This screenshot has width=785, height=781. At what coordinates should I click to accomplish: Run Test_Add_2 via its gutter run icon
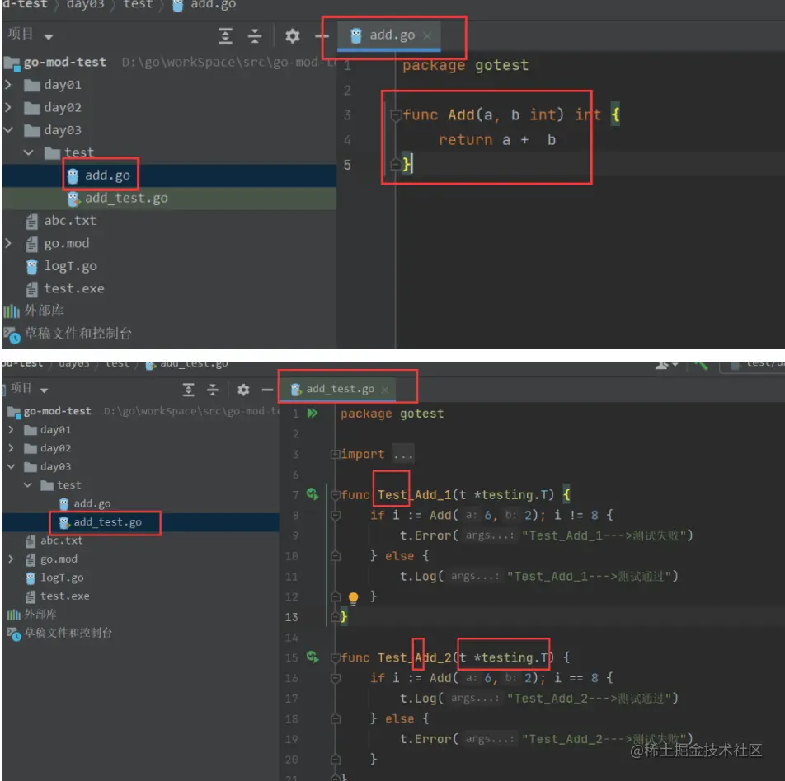(x=313, y=657)
